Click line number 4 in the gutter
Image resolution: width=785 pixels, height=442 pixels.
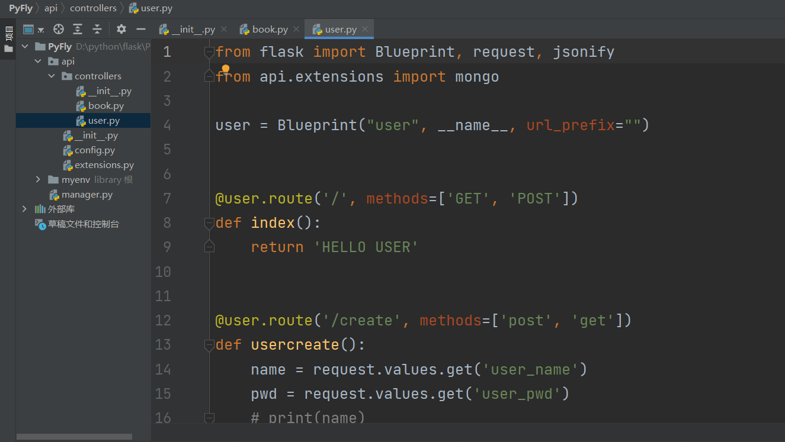(x=166, y=125)
